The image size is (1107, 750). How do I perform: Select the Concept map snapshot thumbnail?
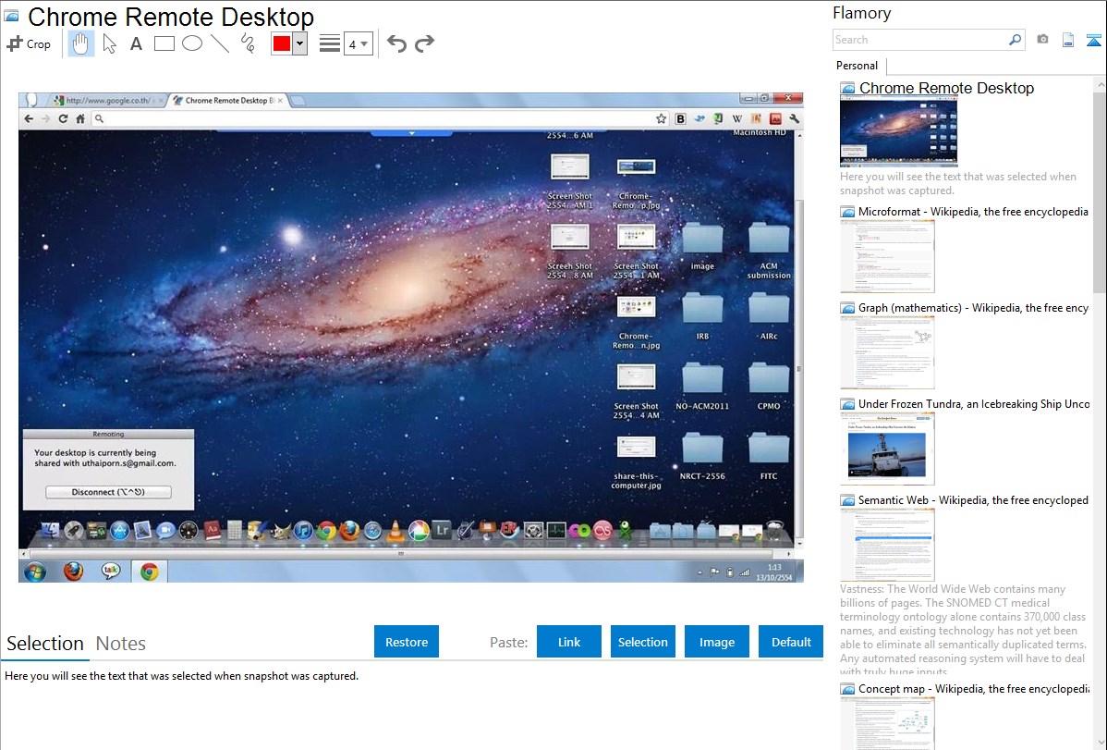(887, 723)
